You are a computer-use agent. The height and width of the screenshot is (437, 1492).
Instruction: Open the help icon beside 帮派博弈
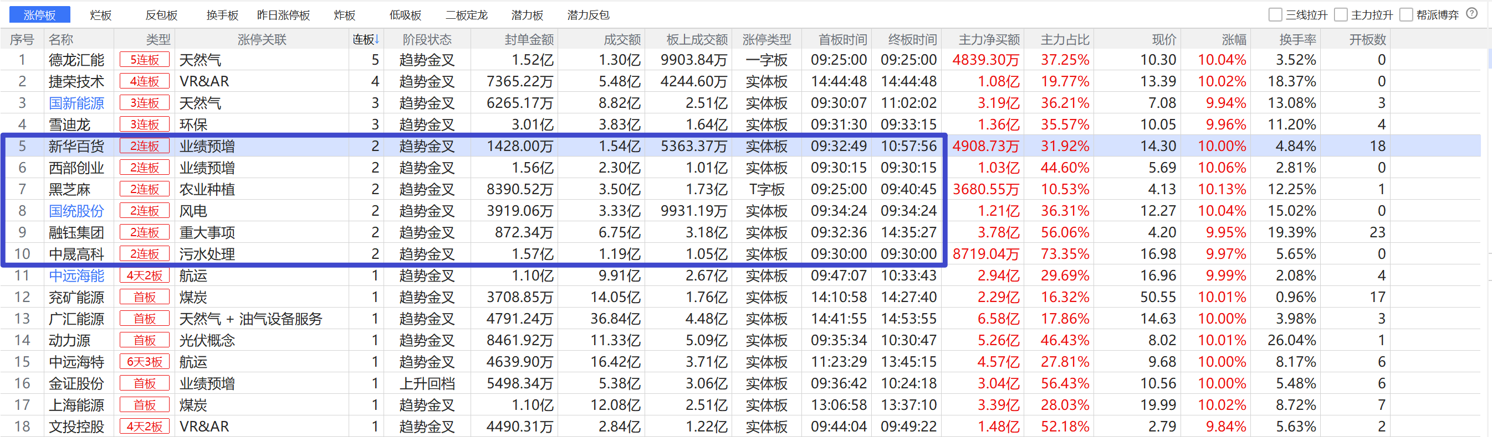click(x=1471, y=14)
